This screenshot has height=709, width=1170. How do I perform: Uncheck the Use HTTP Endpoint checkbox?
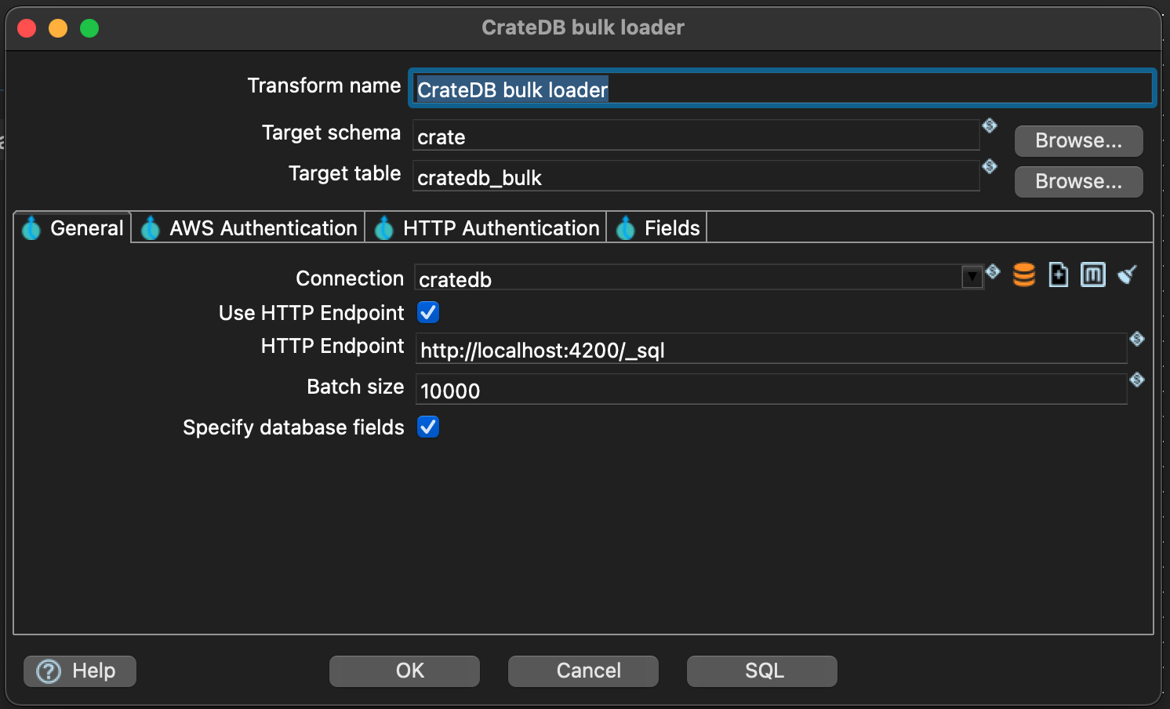[x=428, y=312]
